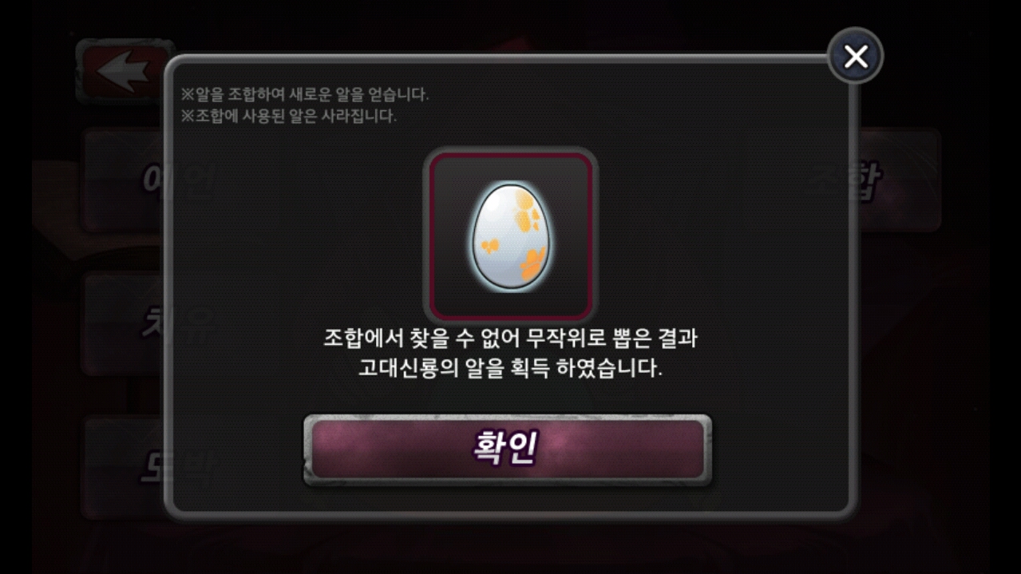Tap the dimmed top-left 예언 menu button
Viewport: 1021px width, 574px height.
coord(125,180)
